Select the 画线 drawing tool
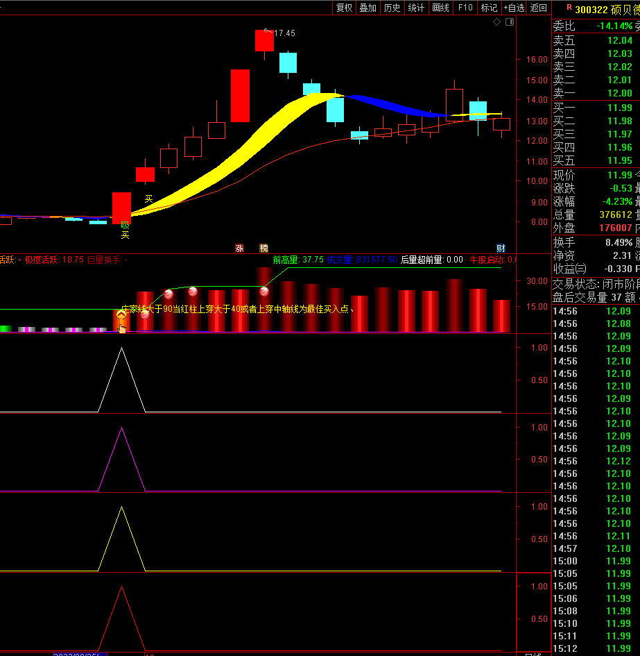Viewport: 640px width, 656px height. pyautogui.click(x=440, y=8)
